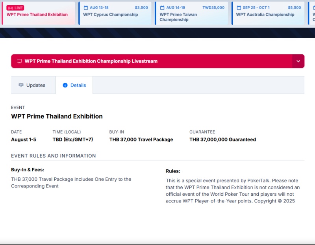Image resolution: width=315 pixels, height=245 pixels.
Task: Click calendar icon beside AUG 14-19
Action: [162, 7]
